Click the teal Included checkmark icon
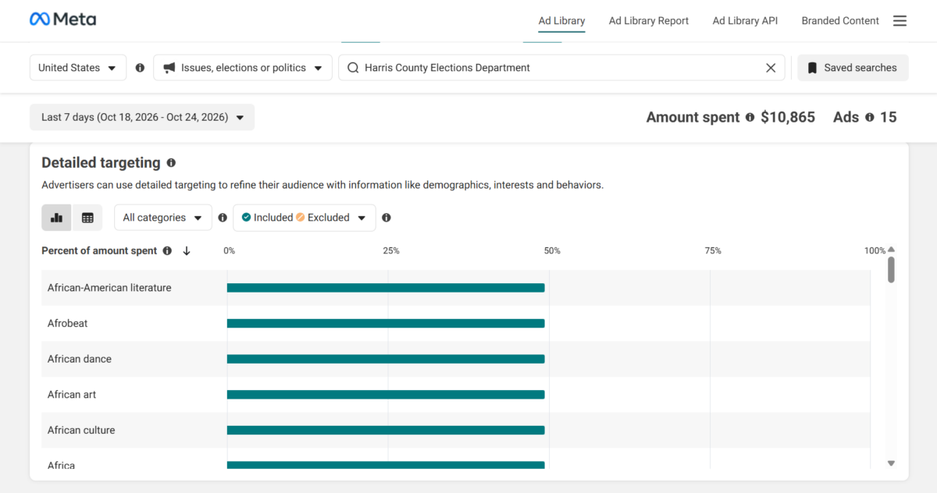This screenshot has height=493, width=937. pyautogui.click(x=246, y=218)
